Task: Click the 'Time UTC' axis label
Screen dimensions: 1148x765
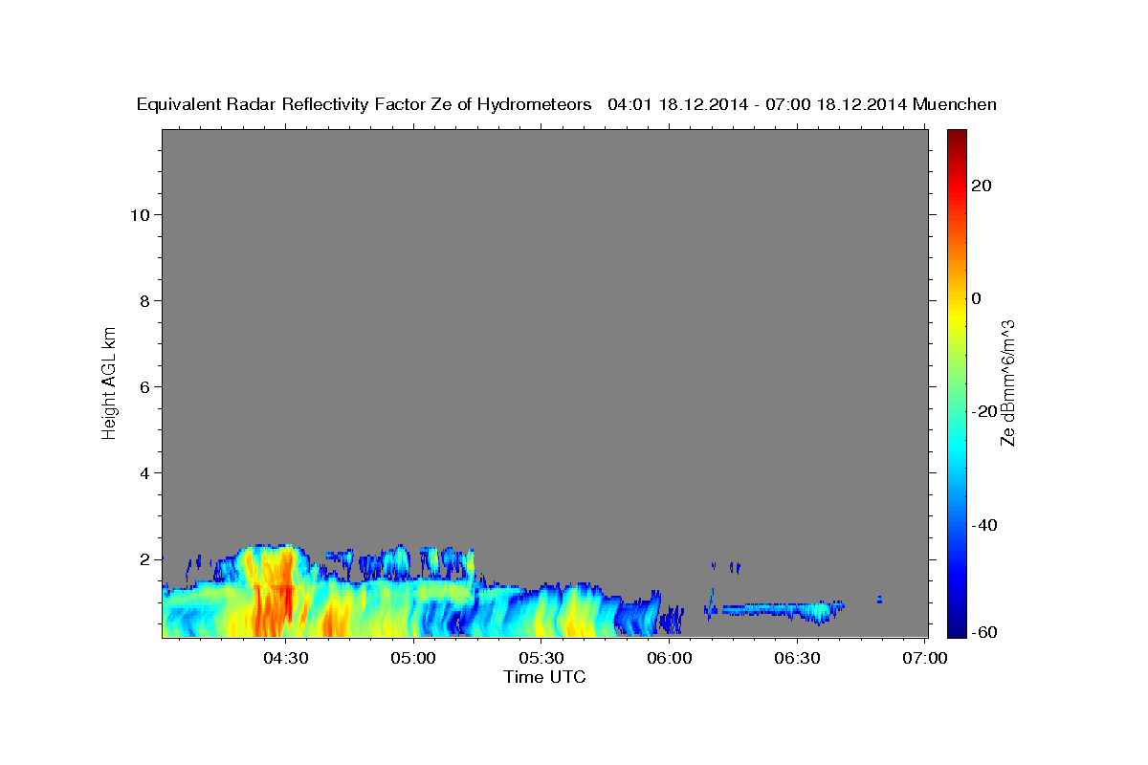Action: tap(544, 677)
